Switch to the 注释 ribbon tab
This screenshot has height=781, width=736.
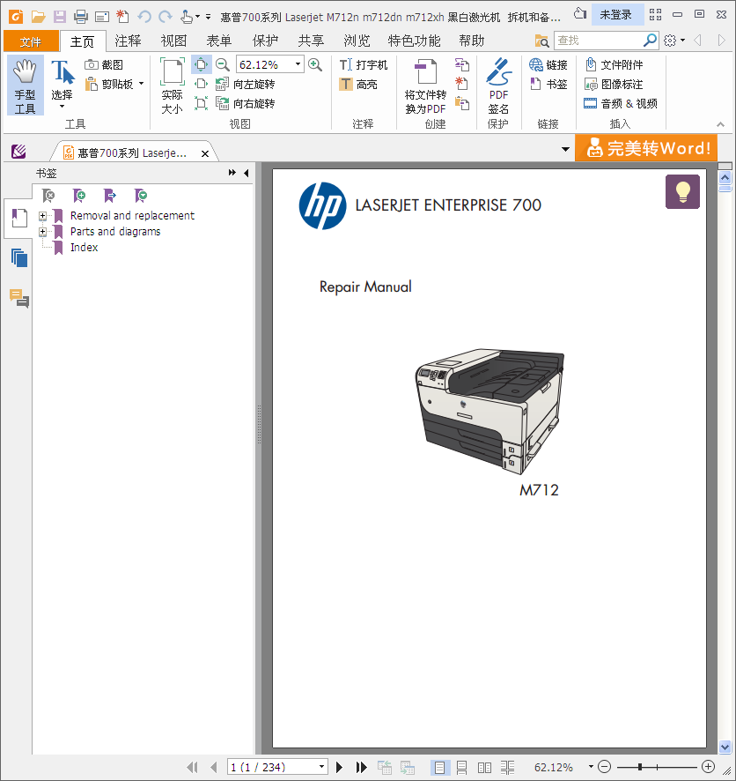click(x=128, y=41)
